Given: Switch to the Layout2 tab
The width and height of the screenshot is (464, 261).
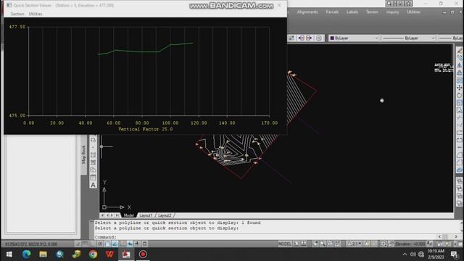Looking at the screenshot, I should click(x=165, y=215).
